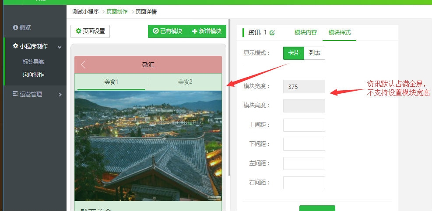
Task: Select the 模块样式 tab
Action: [339, 33]
